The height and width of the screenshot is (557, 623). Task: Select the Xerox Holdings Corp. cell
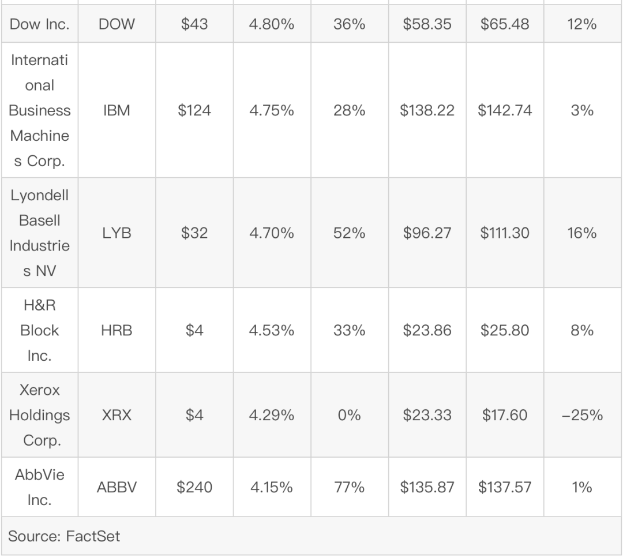pos(40,415)
